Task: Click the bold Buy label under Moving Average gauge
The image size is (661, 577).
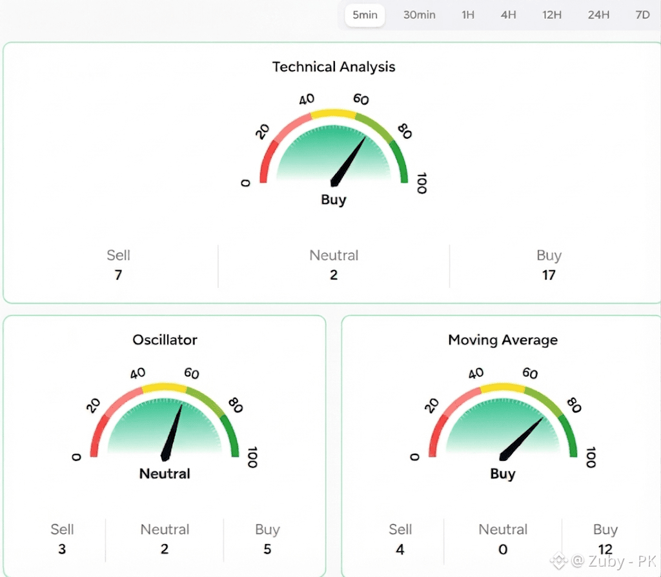Action: coord(502,474)
